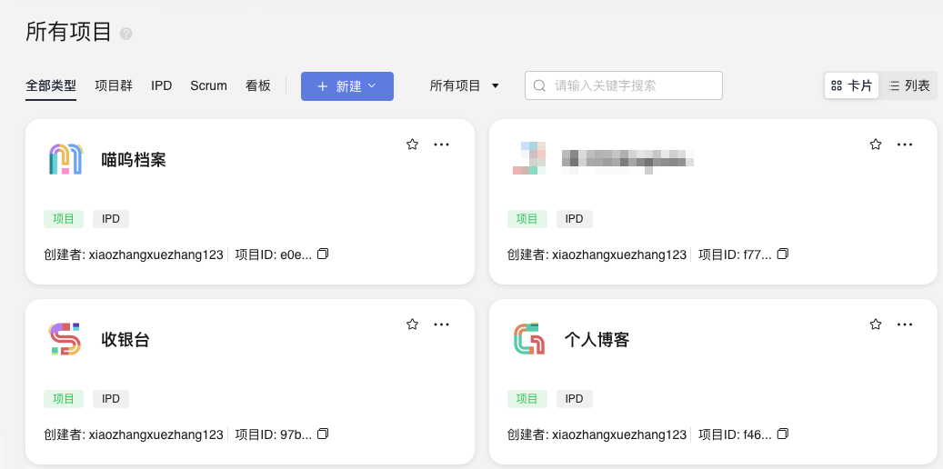943x469 pixels.
Task: Focus the keyword search input field
Action: 624,85
